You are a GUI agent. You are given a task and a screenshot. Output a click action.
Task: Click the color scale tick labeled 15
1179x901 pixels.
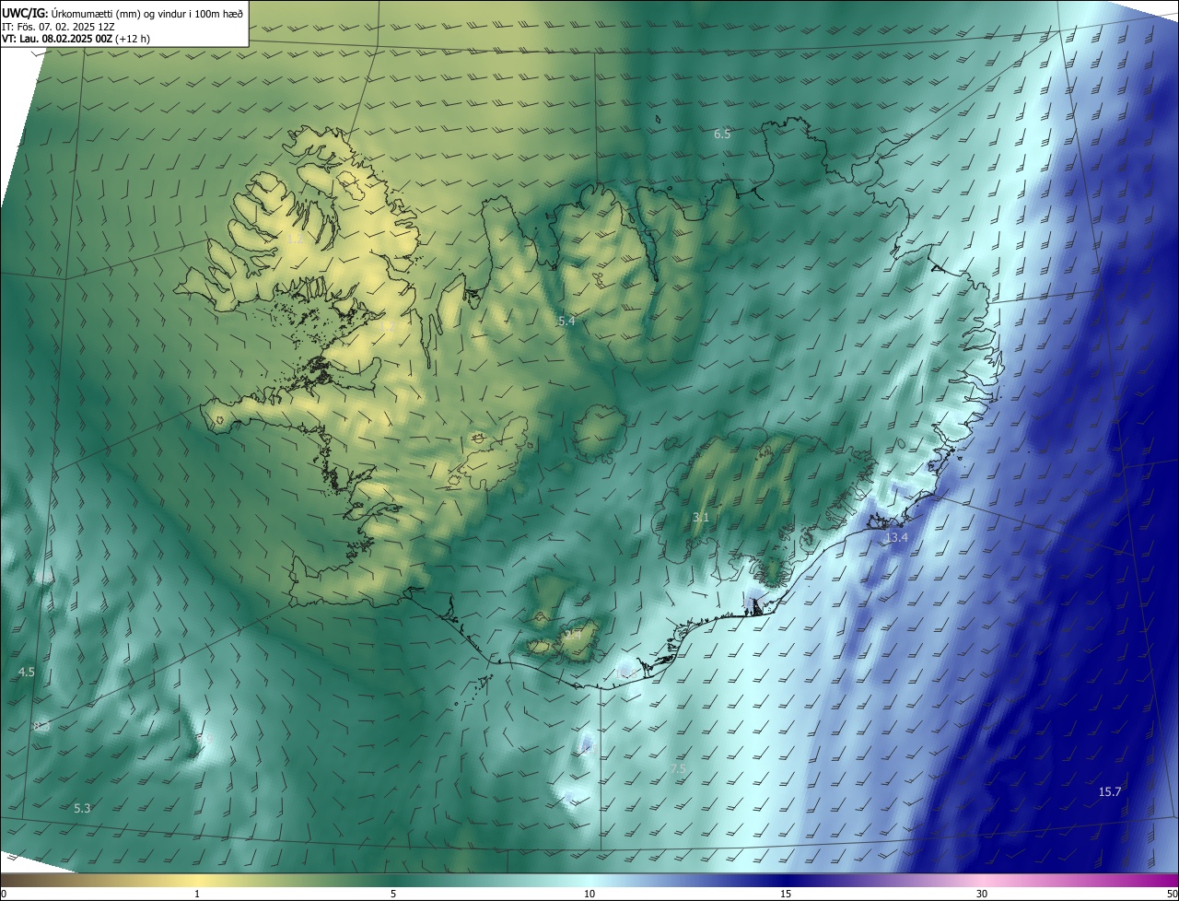coord(786,894)
